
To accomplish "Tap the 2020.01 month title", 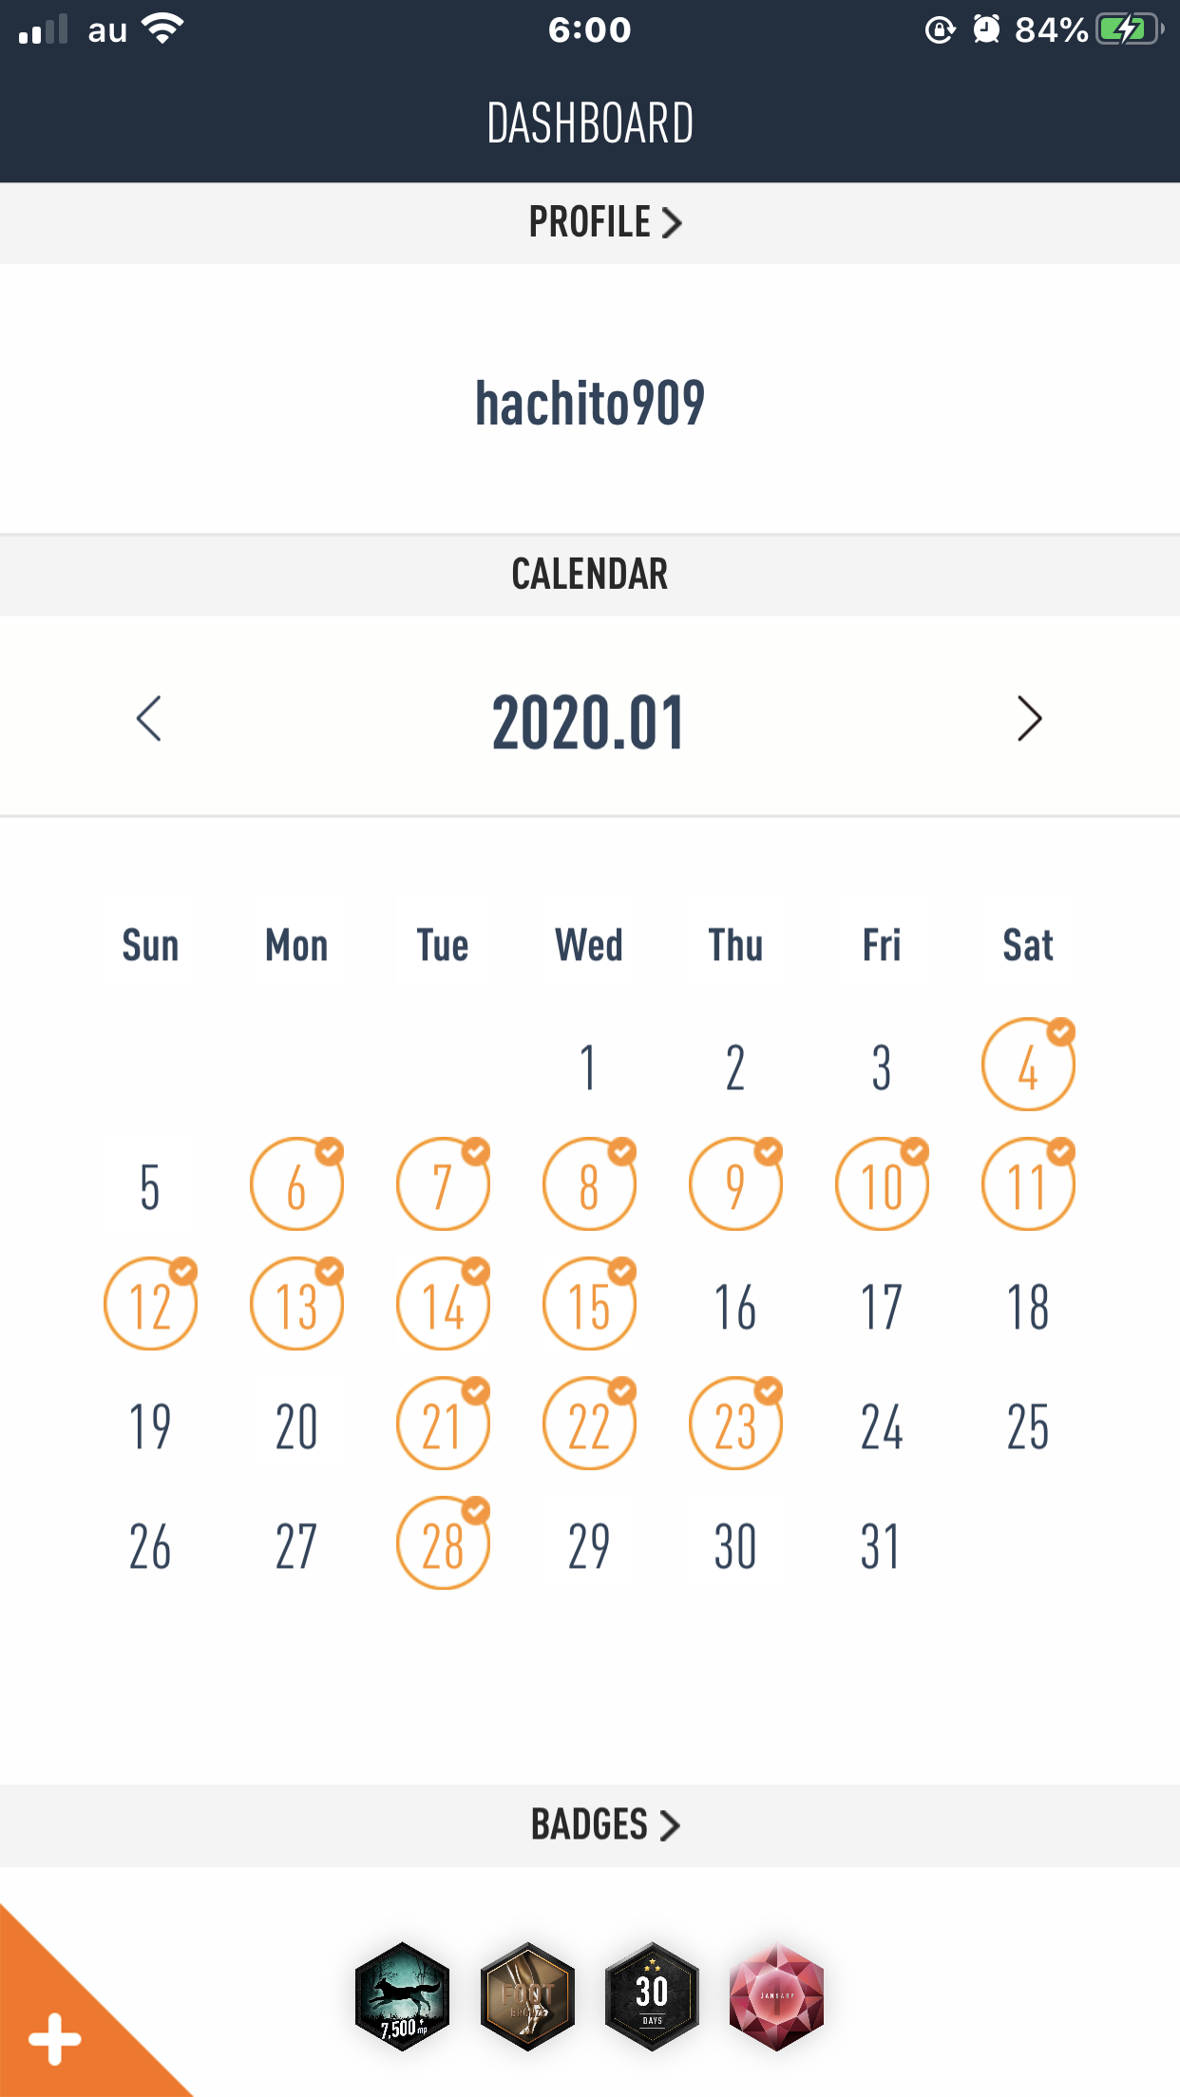I will coord(589,723).
